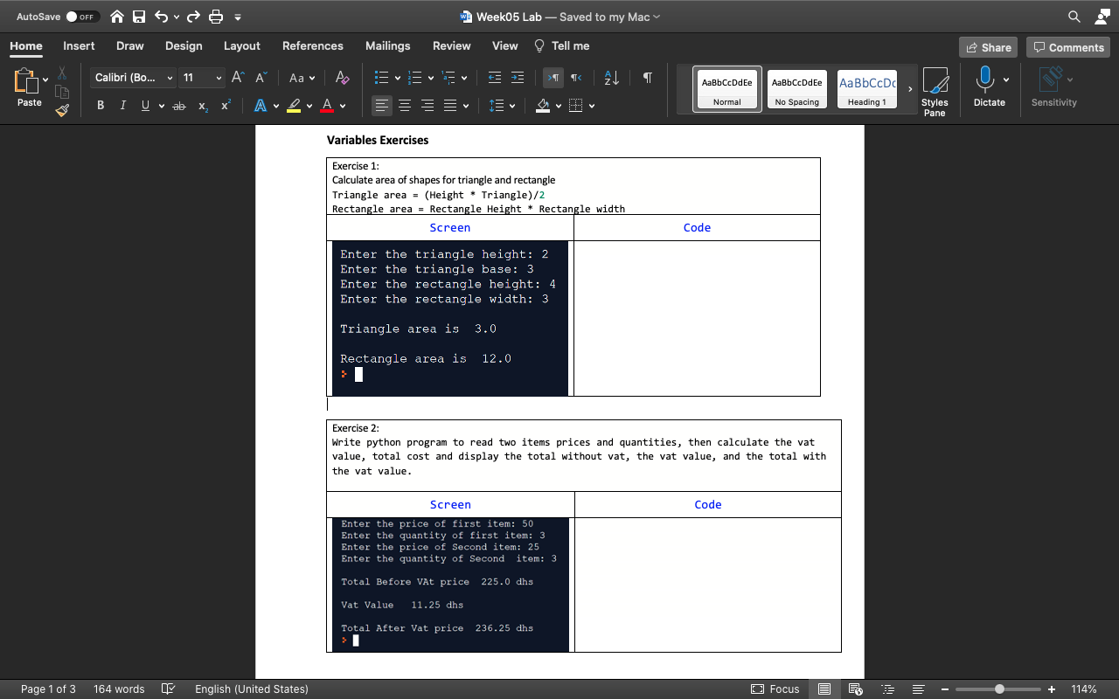
Task: Align text right
Action: tap(427, 106)
